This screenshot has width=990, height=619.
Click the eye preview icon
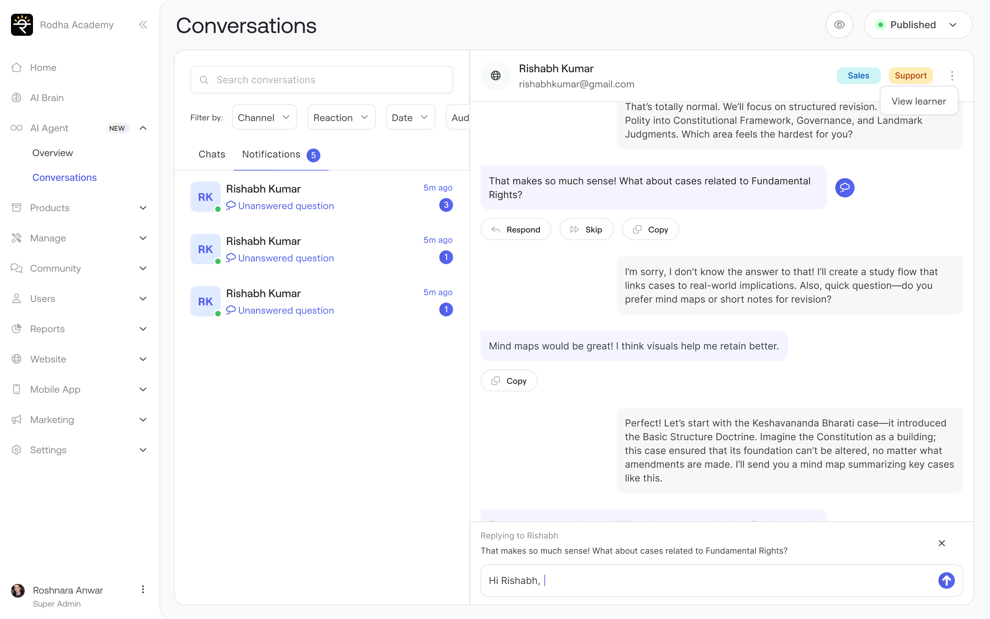point(839,25)
